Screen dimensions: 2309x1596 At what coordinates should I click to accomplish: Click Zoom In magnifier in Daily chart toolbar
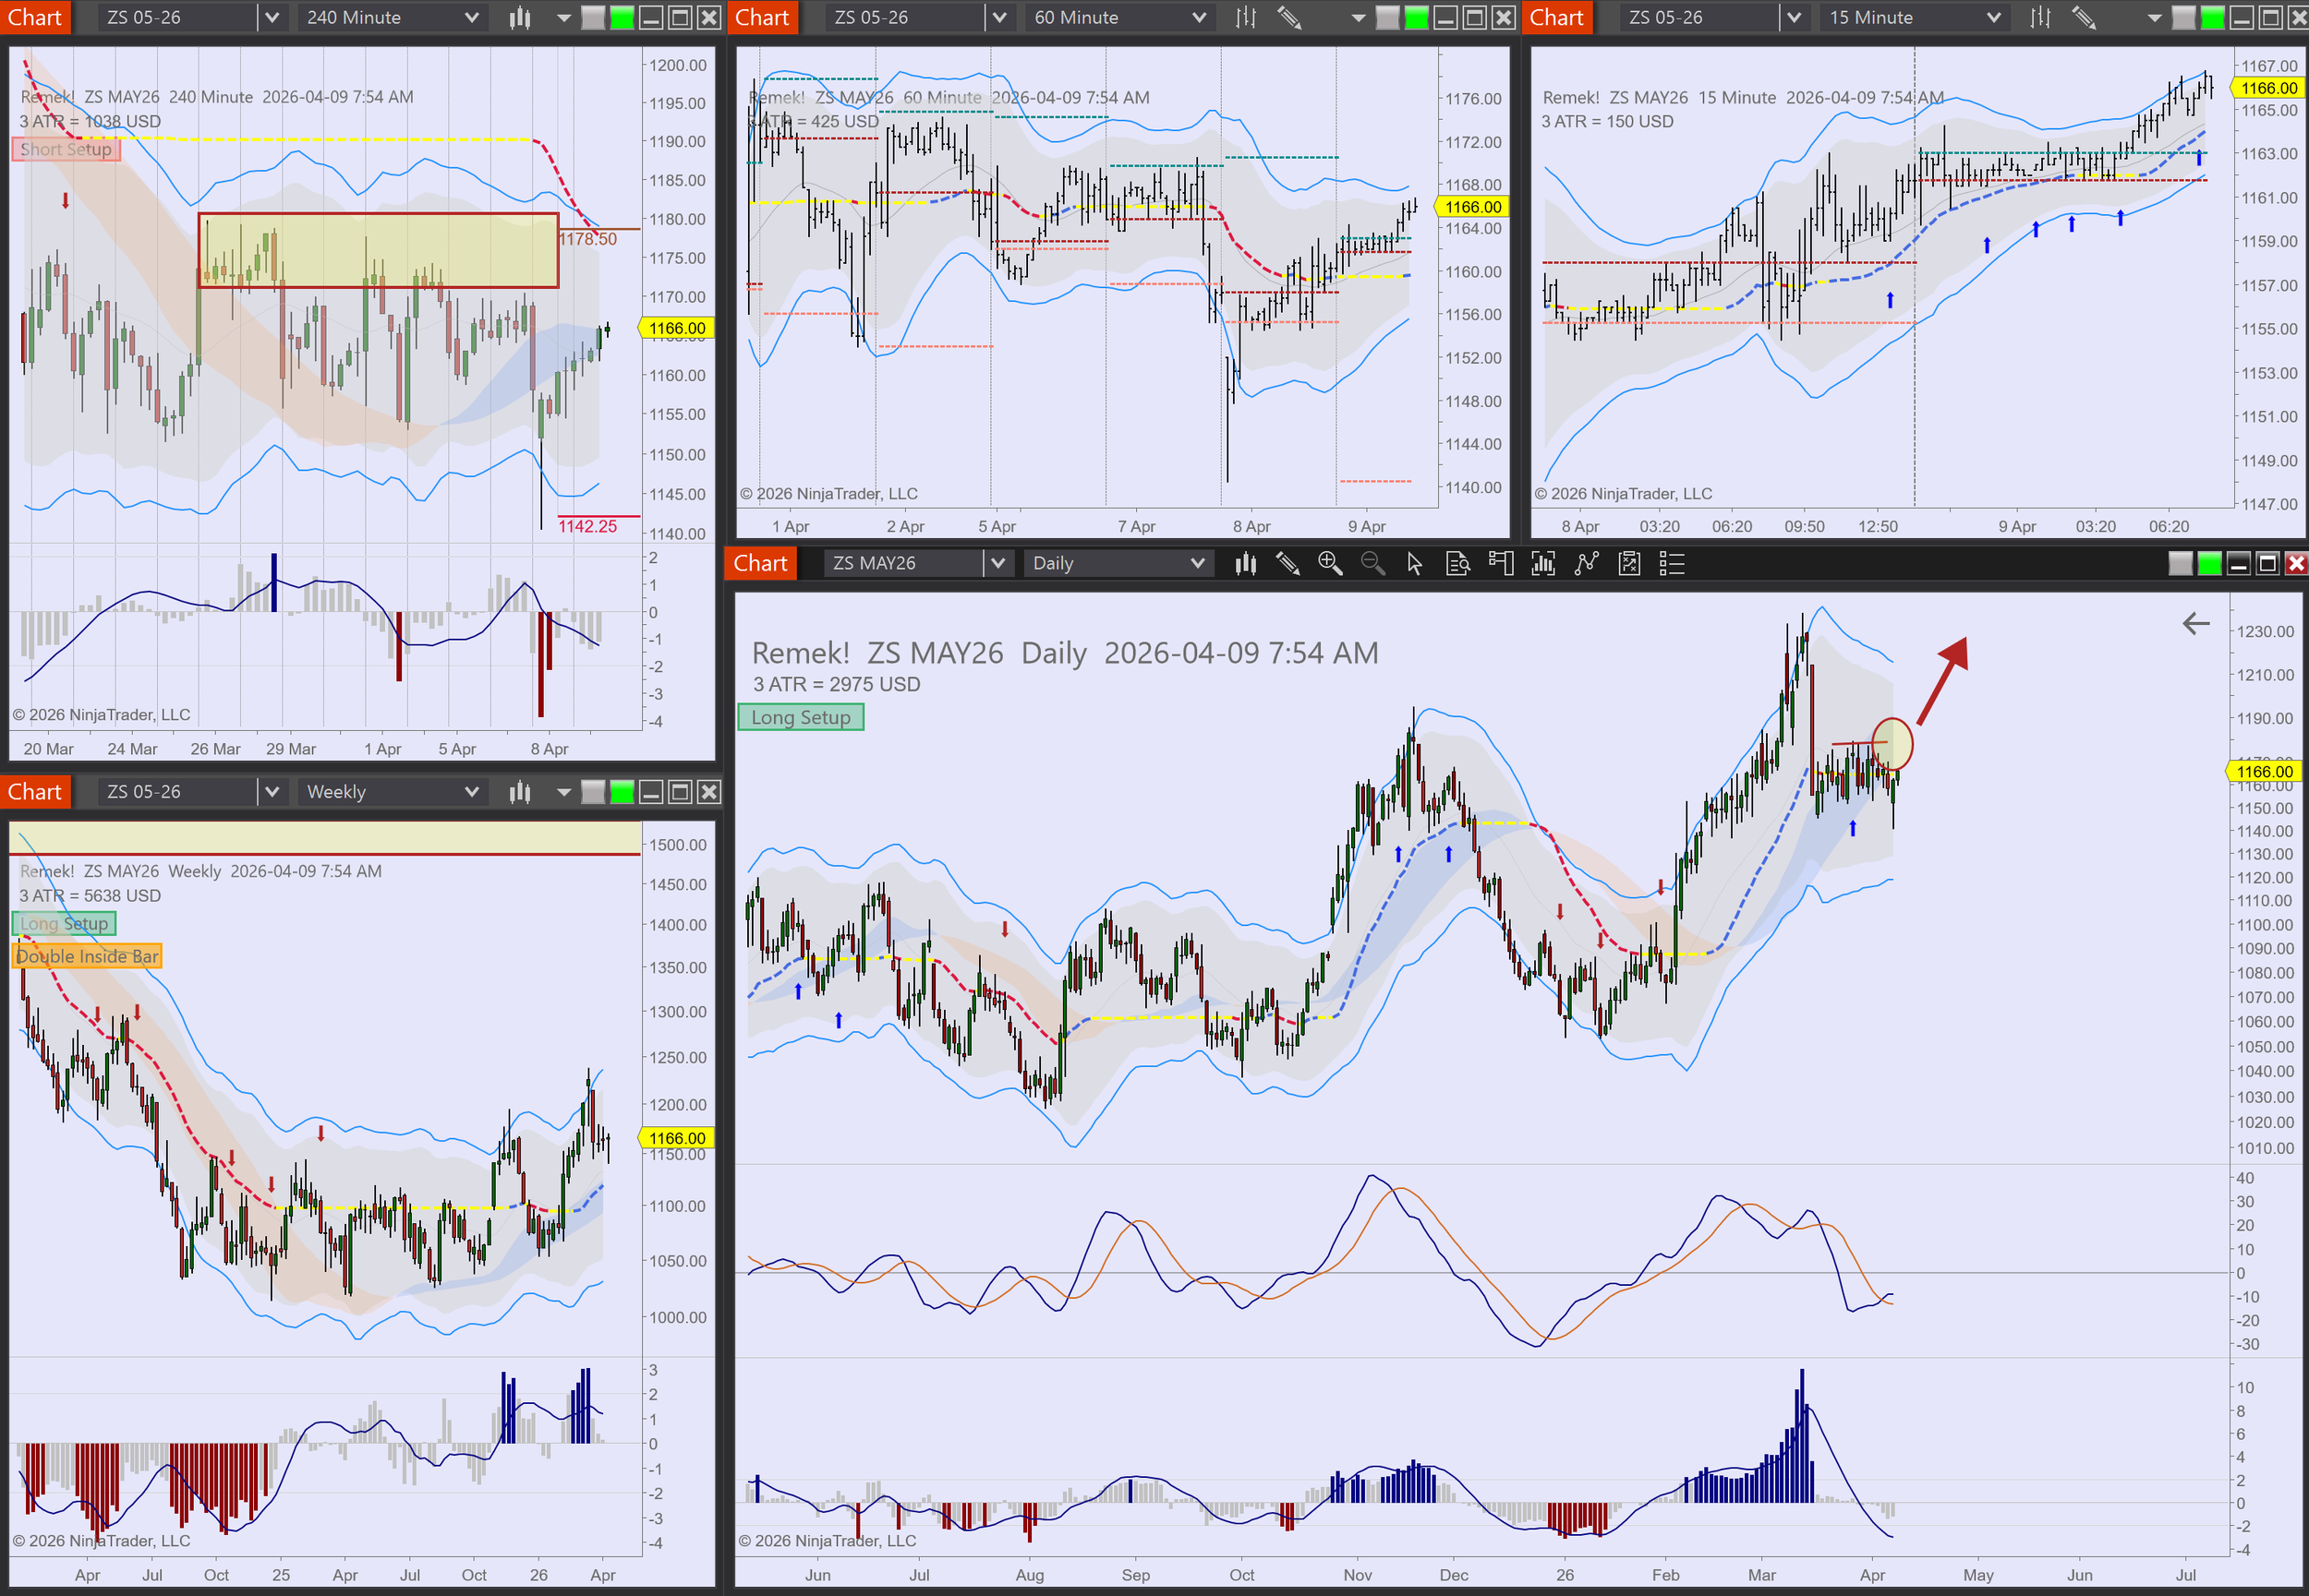tap(1330, 563)
